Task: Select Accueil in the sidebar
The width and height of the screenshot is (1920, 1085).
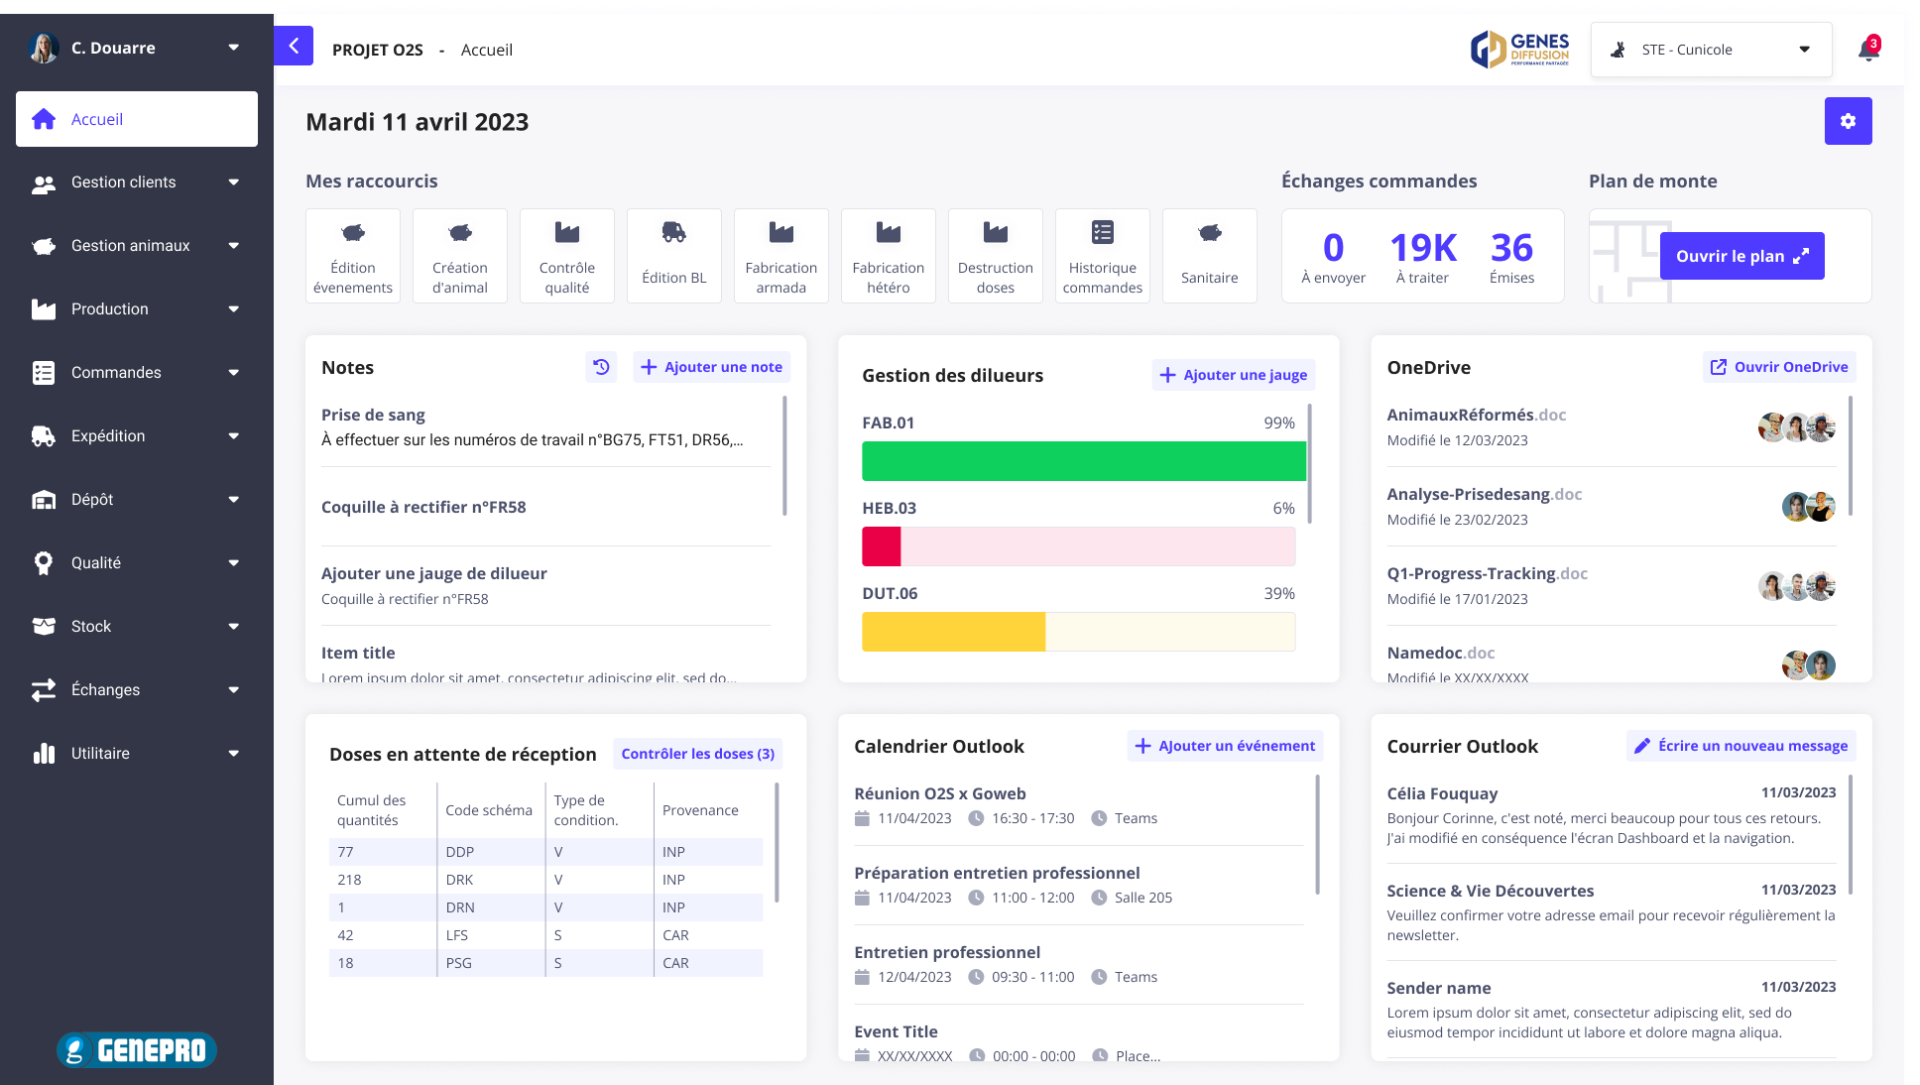Action: click(137, 119)
